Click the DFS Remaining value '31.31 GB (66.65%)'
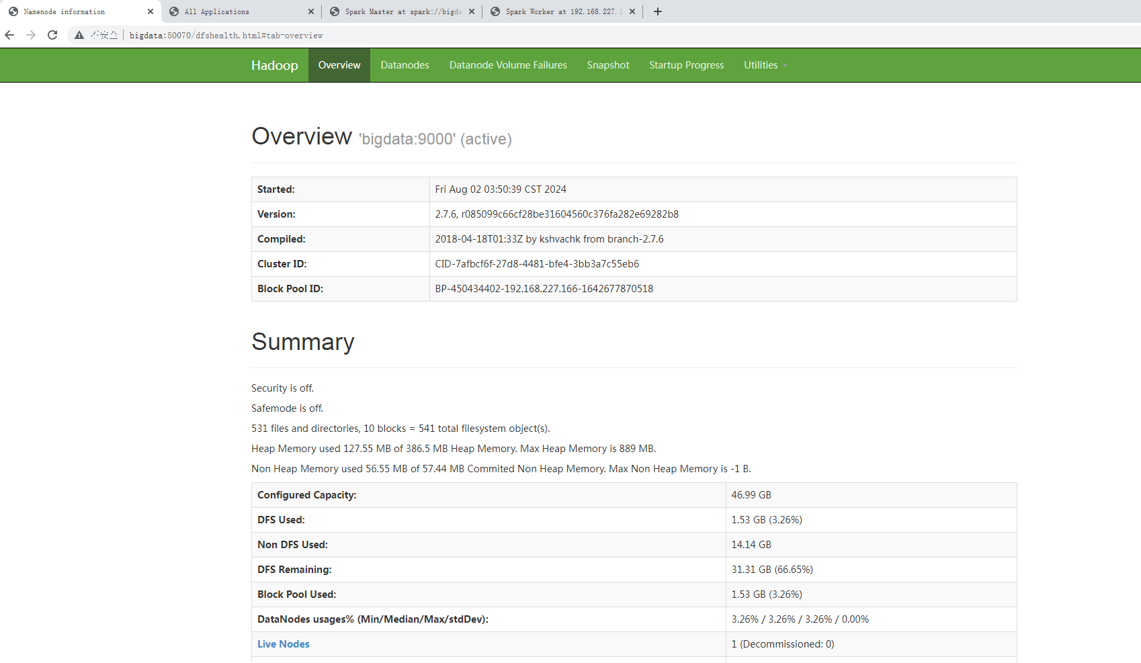Viewport: 1141px width, 663px height. point(772,570)
